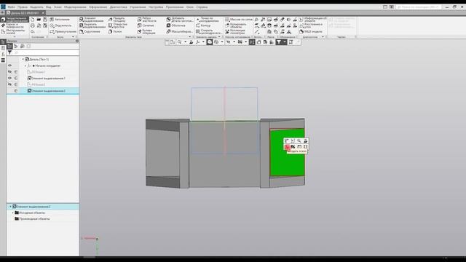The height and width of the screenshot is (262, 466).
Task: Choose the Автолиния sketch tool
Action: coord(60,20)
